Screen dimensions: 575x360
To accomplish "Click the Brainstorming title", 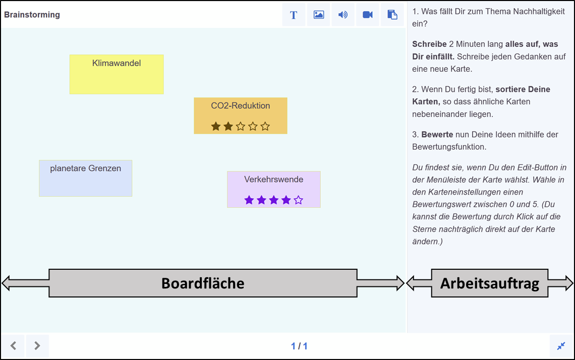I will click(x=32, y=15).
